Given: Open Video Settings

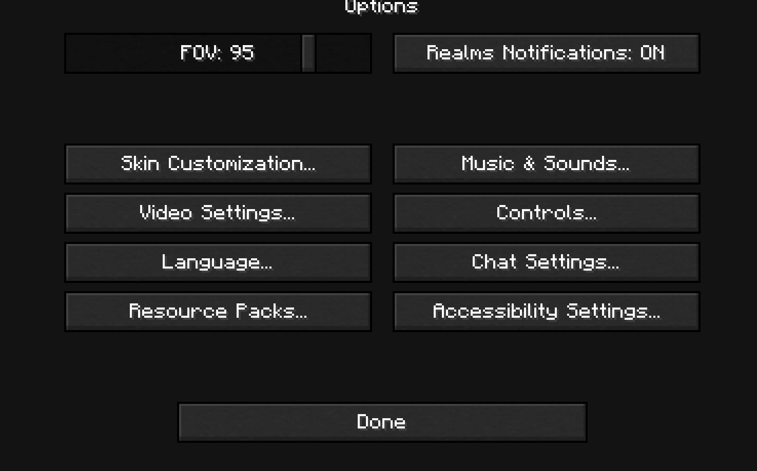Looking at the screenshot, I should click(218, 213).
